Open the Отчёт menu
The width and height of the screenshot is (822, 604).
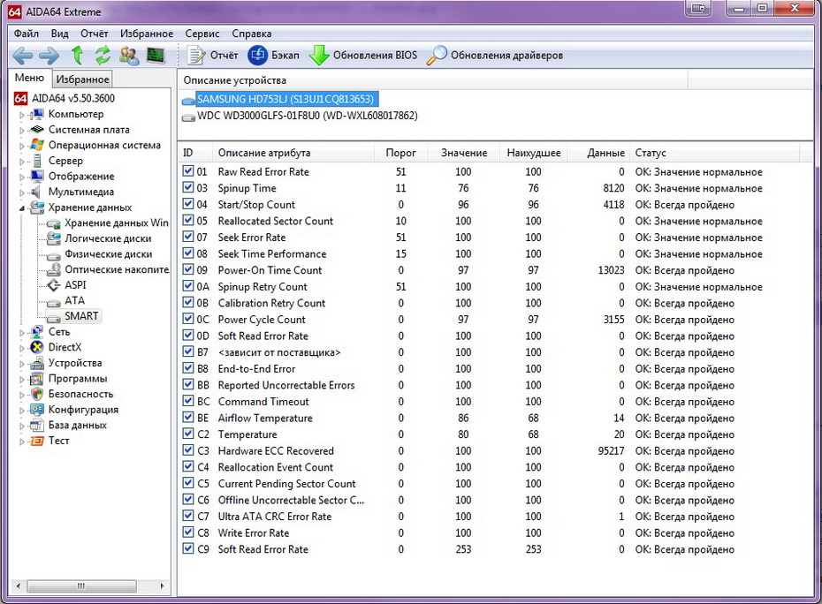95,34
